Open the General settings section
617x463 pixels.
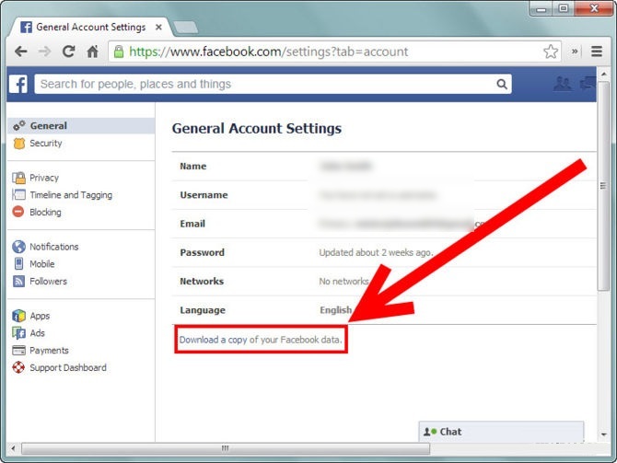(x=81, y=126)
